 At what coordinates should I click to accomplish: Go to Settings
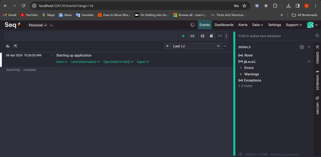[x=274, y=25]
